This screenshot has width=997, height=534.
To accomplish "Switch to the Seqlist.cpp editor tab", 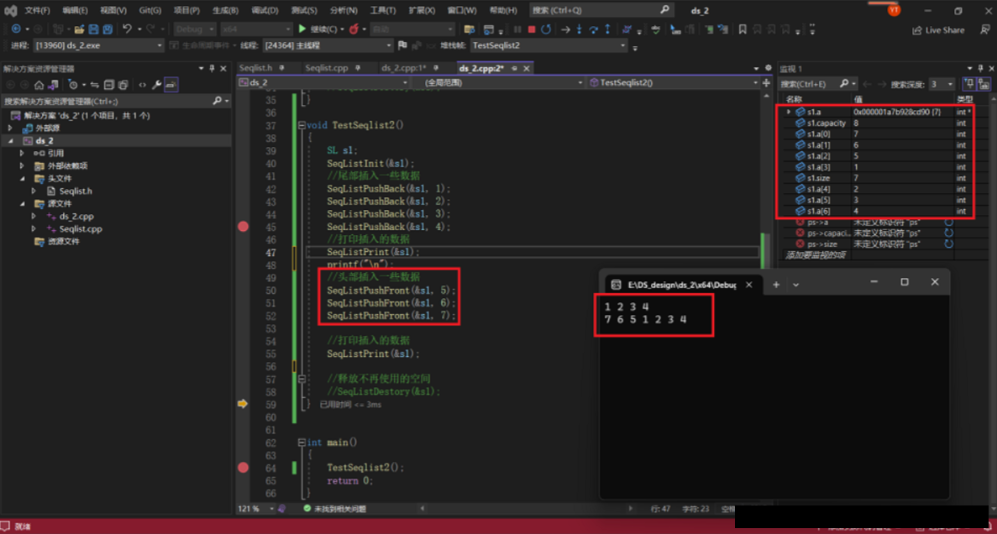I will (326, 68).
